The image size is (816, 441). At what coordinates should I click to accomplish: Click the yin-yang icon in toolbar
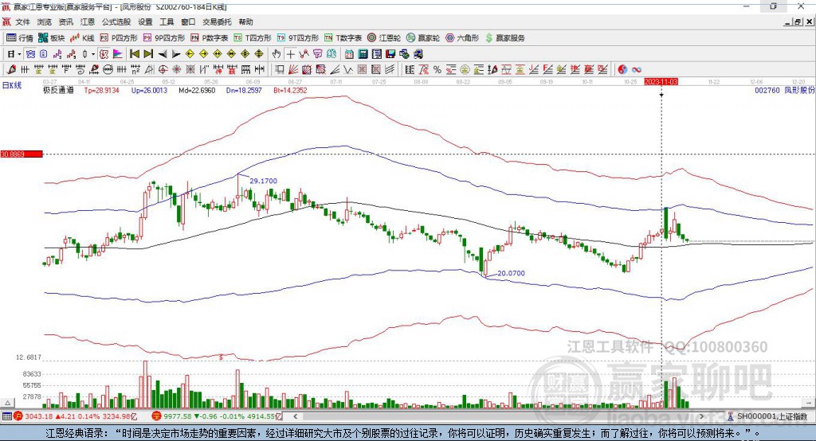pos(622,69)
